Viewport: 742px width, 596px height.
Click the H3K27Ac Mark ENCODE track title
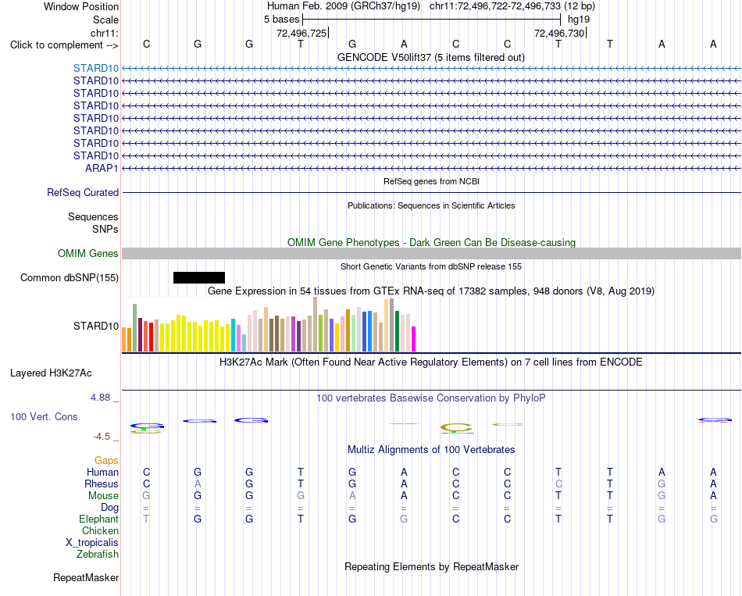coord(430,362)
